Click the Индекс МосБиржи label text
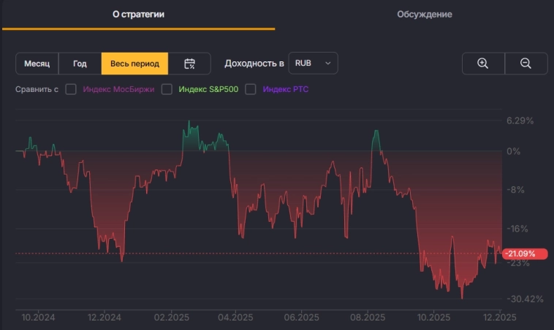This screenshot has height=330, width=554. [x=119, y=89]
